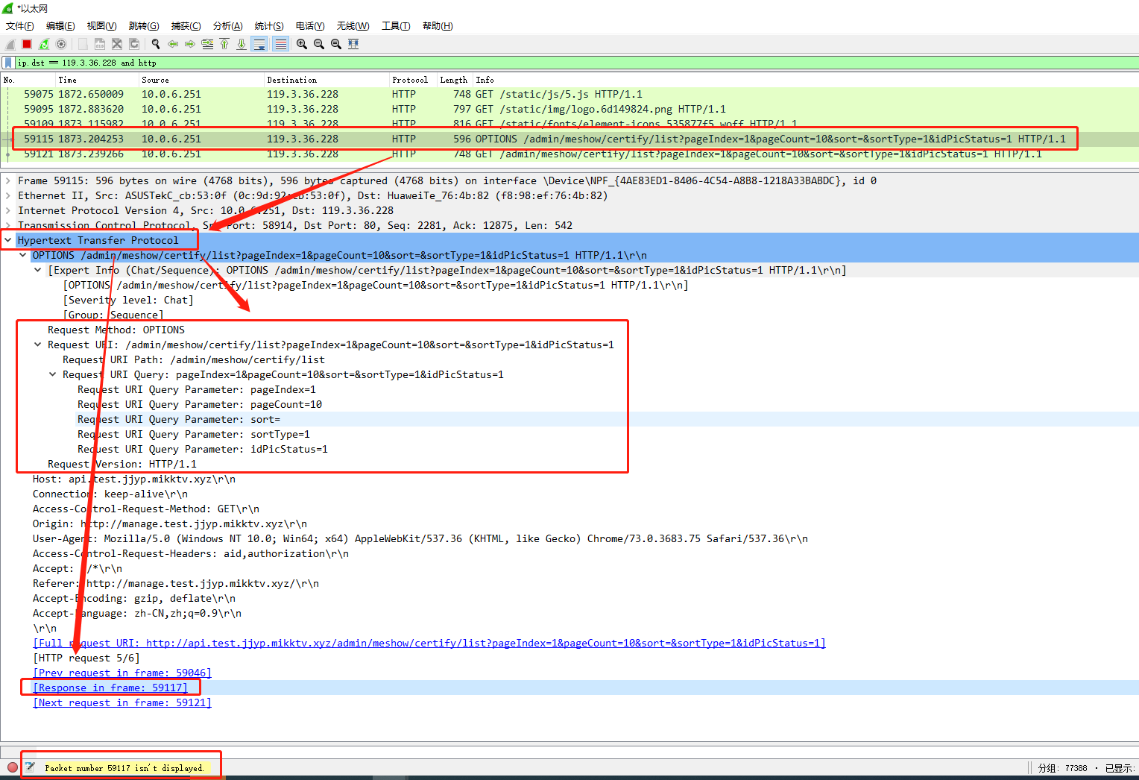The height and width of the screenshot is (780, 1139).
Task: Reload this capture file icon
Action: tap(134, 44)
